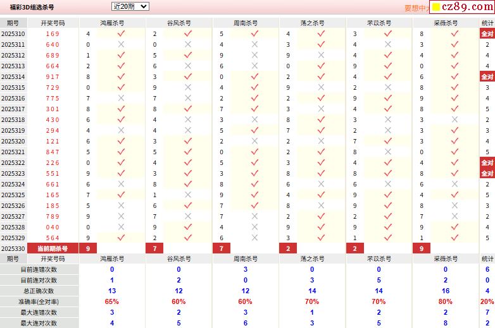Screen dimensions: 495x328
Task: Click cross mark for 鸿雁杀号 row 2025327
Action: (122, 216)
